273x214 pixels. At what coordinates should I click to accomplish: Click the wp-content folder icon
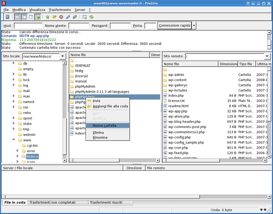165,80
